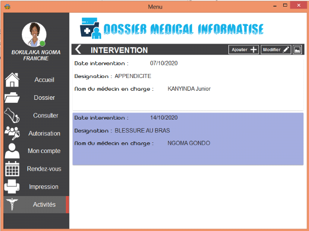Click the stethoscope Consulter icon

[12, 115]
